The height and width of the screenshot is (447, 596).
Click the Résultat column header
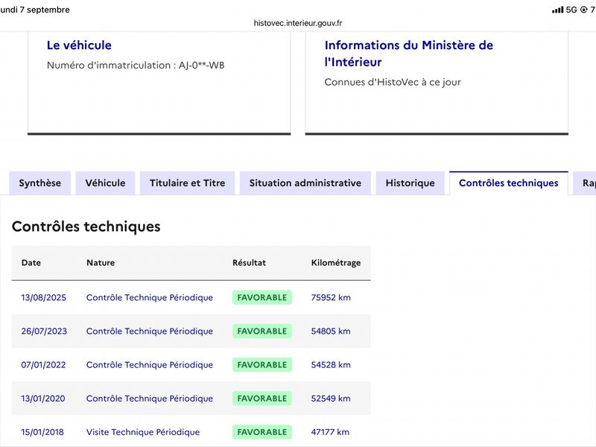tap(250, 263)
